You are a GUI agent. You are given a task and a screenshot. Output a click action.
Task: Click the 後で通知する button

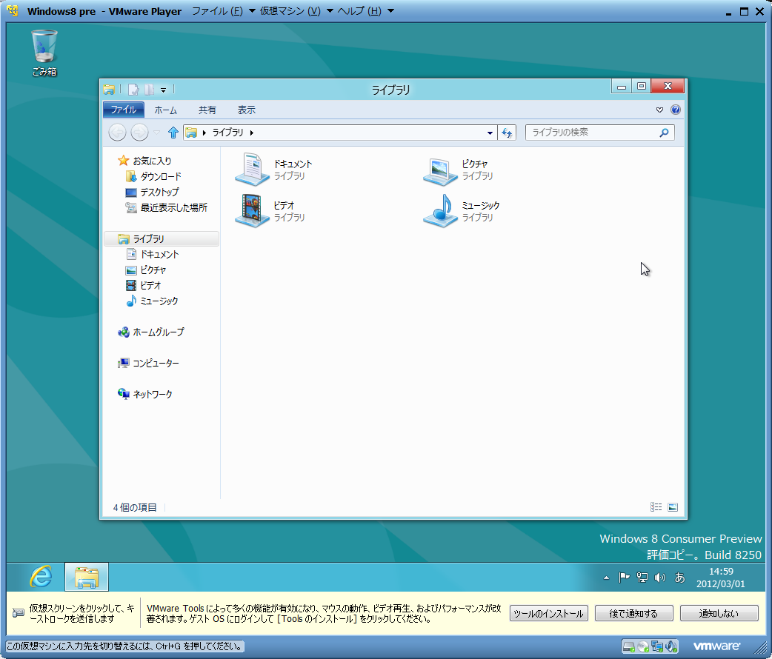point(633,613)
